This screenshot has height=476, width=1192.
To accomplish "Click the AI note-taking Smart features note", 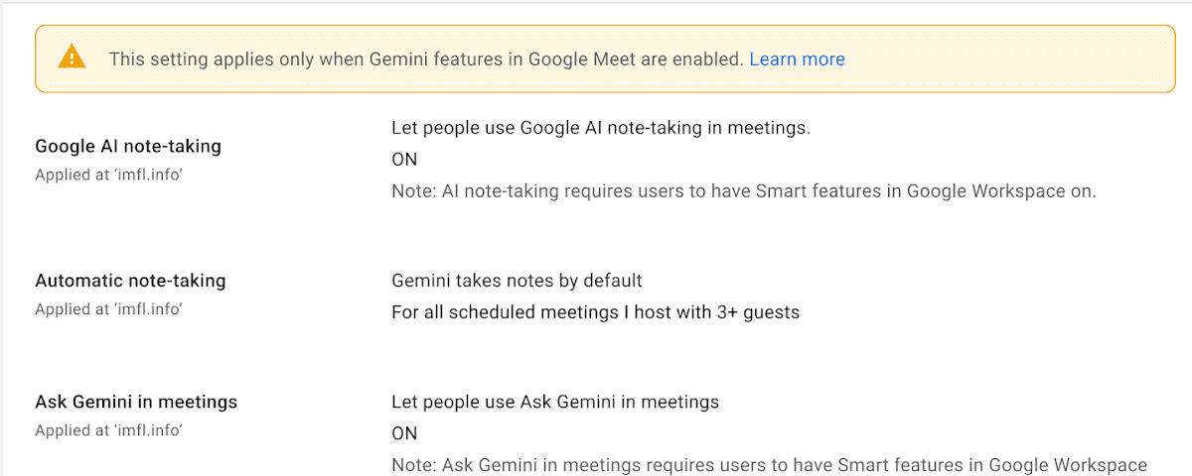I will tap(743, 191).
